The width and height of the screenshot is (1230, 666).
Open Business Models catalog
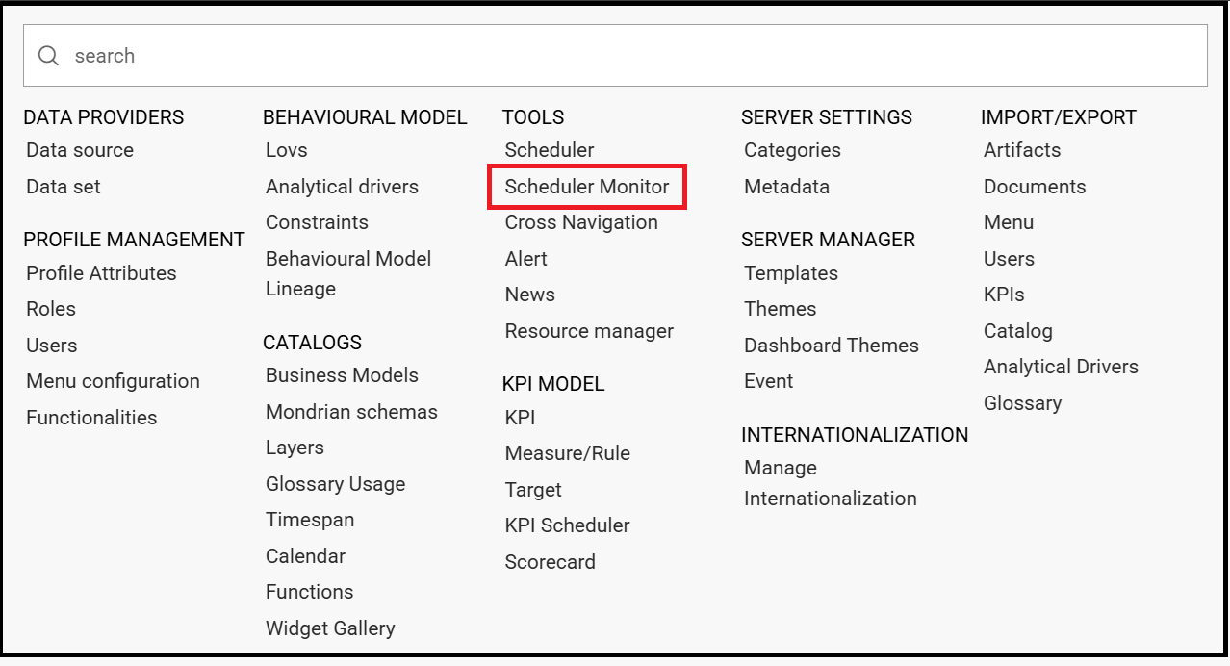[x=342, y=375]
